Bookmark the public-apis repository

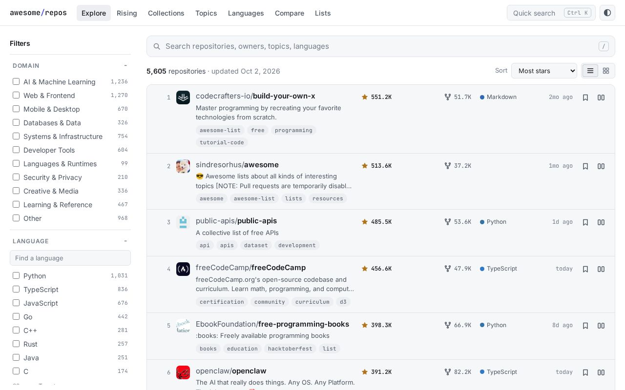(x=585, y=222)
